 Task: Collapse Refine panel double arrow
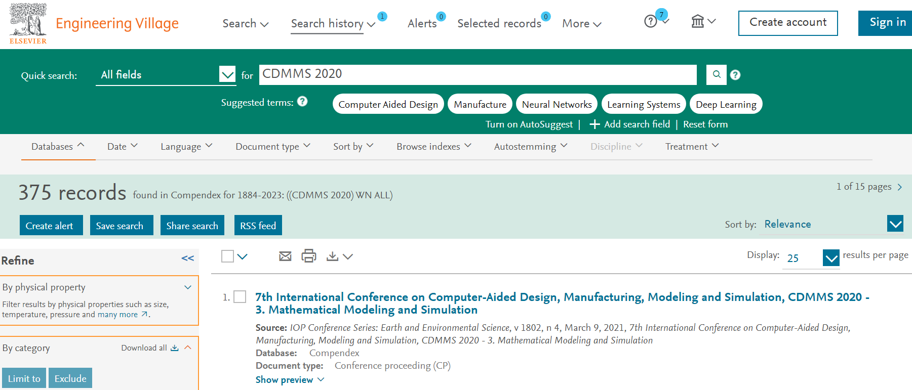tap(188, 258)
